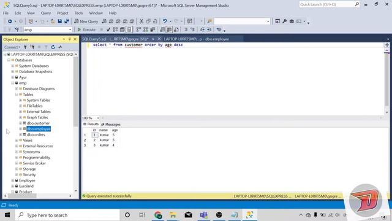Open Object Explorer window position dropdown arrow
Image resolution: width=392 pixels, height=221 pixels.
point(64,39)
